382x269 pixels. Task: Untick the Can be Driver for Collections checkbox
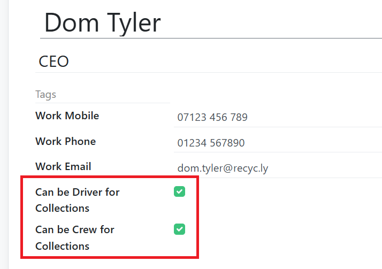179,191
